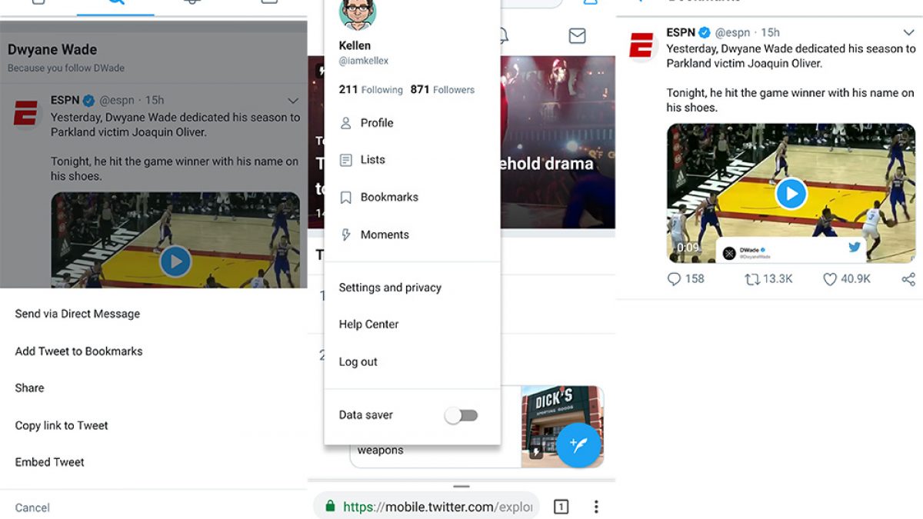Open the 871 Followers link

[x=442, y=90]
